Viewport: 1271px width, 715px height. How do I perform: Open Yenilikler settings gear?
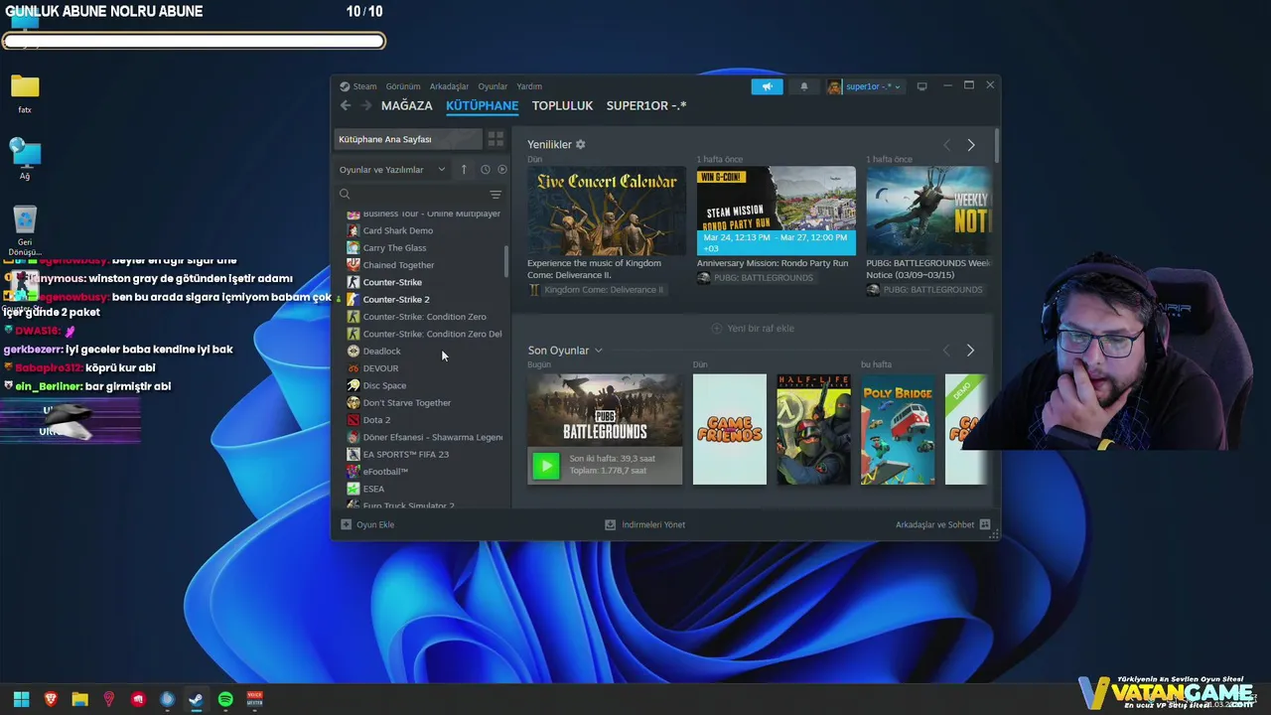(x=581, y=145)
